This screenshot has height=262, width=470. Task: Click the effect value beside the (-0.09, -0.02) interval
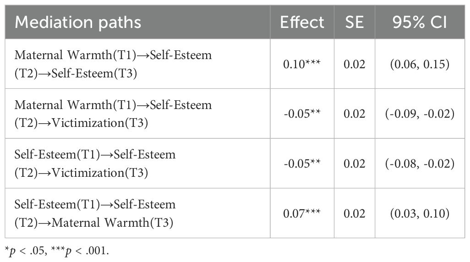pyautogui.click(x=303, y=114)
